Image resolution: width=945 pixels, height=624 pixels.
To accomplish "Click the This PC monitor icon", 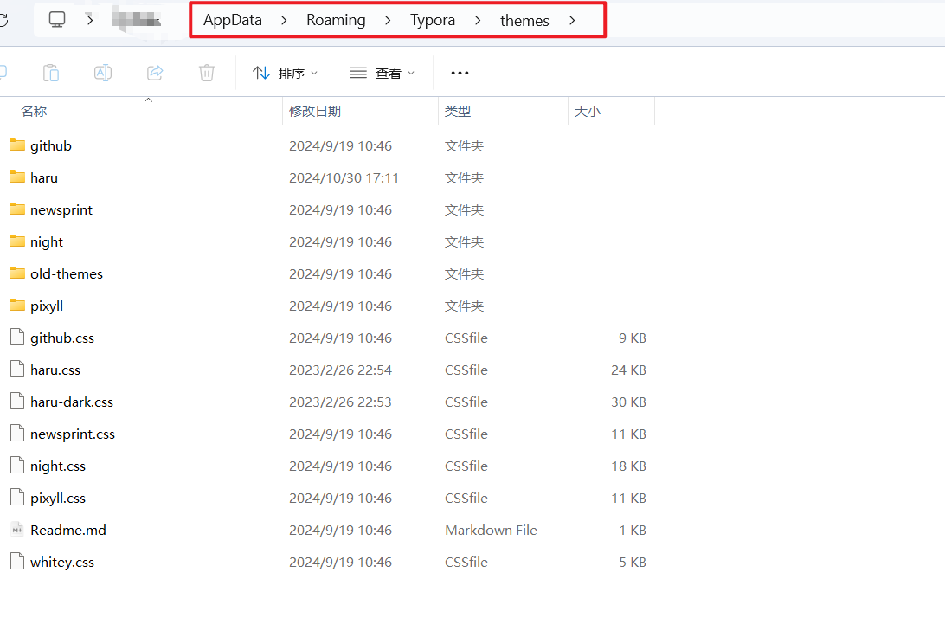I will point(57,19).
